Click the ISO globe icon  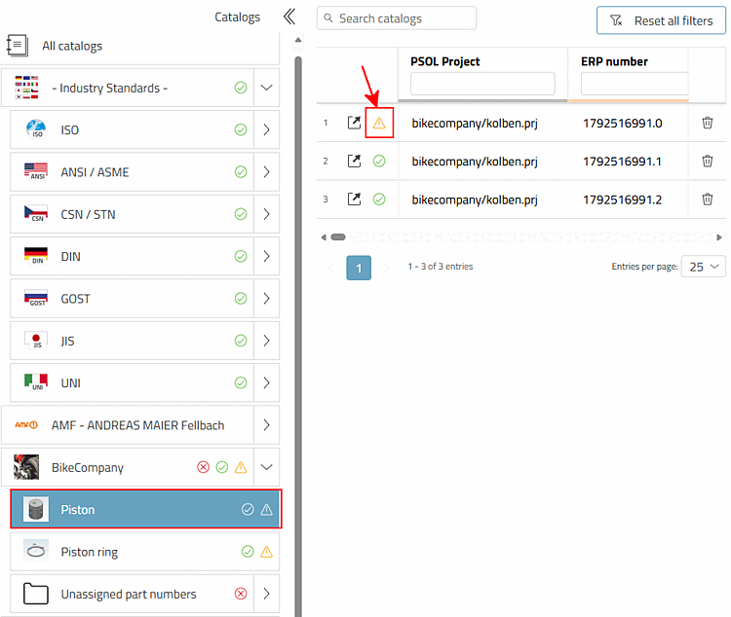(x=36, y=129)
